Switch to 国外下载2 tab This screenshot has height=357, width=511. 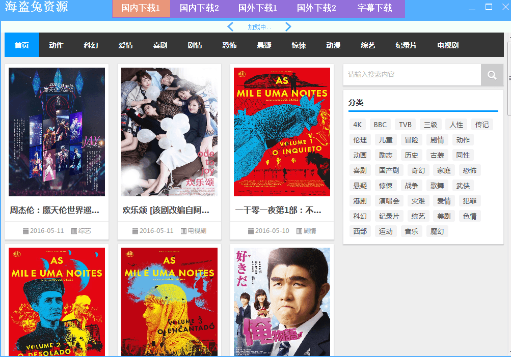pos(316,8)
